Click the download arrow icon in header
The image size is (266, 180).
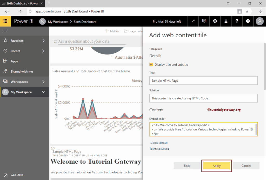coord(226,21)
